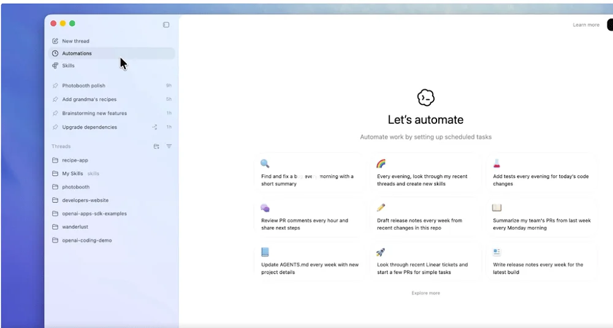Click the Automations clock icon
This screenshot has width=613, height=328.
click(55, 53)
